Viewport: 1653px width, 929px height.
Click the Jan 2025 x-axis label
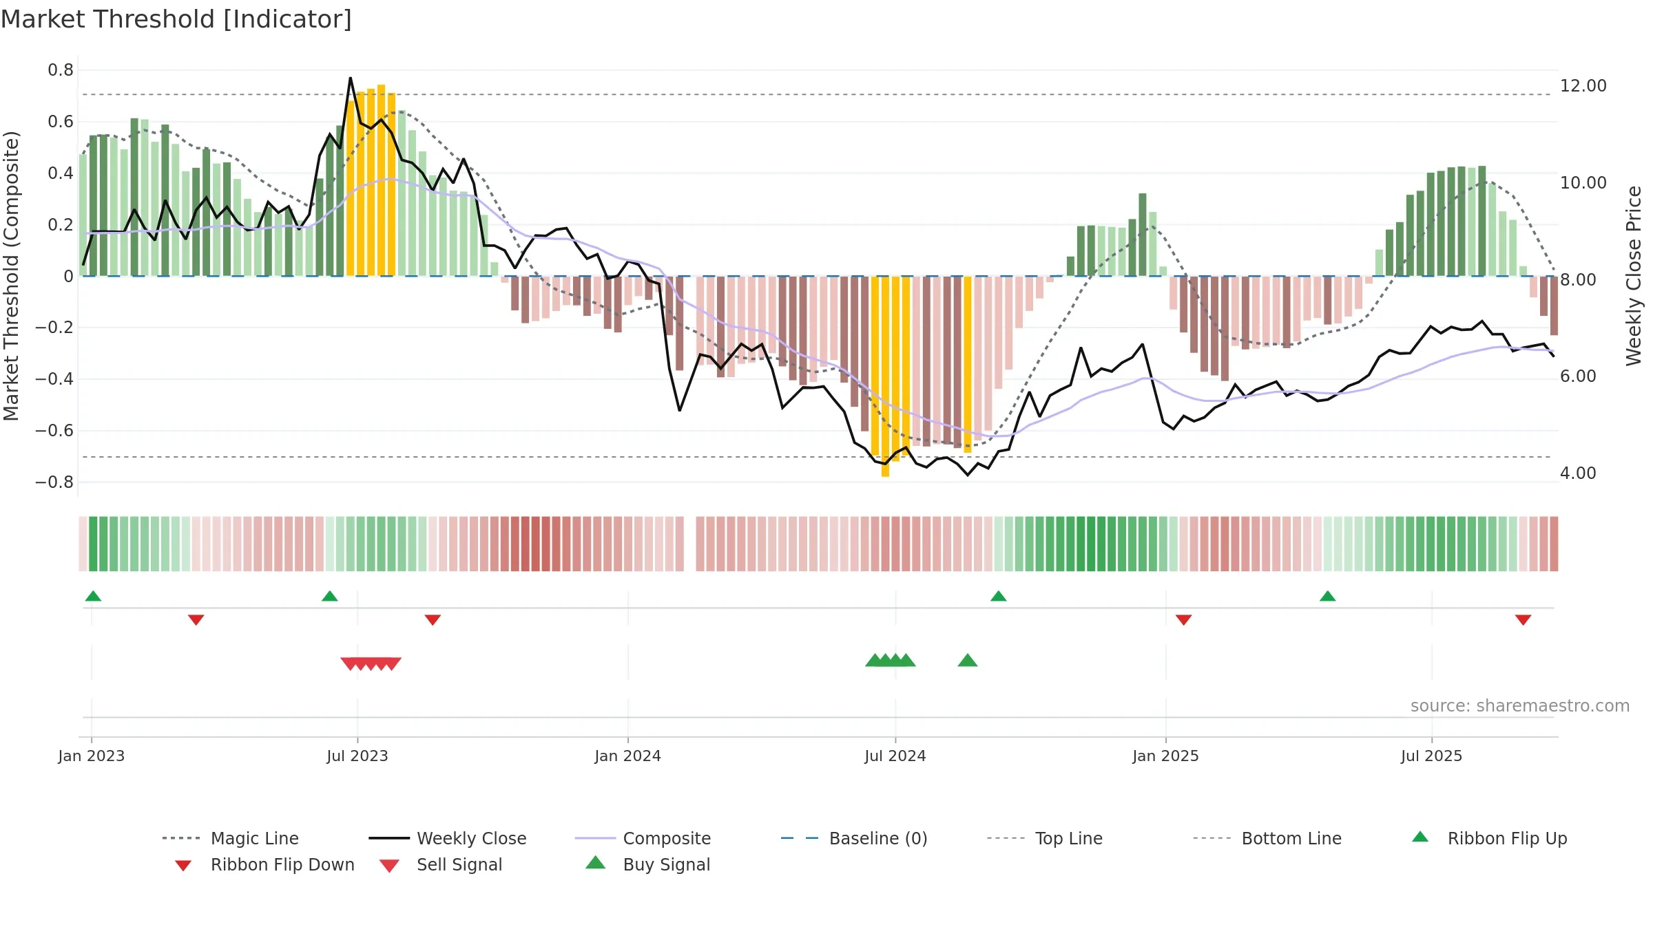click(x=1166, y=756)
